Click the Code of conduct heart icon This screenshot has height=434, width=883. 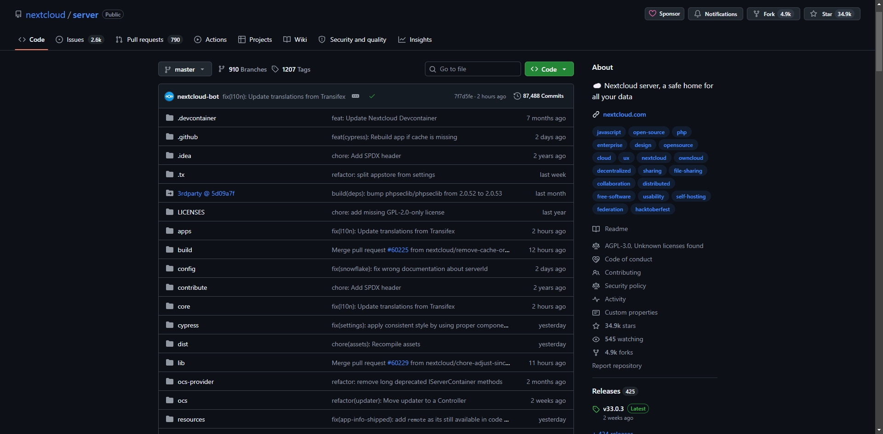[596, 259]
